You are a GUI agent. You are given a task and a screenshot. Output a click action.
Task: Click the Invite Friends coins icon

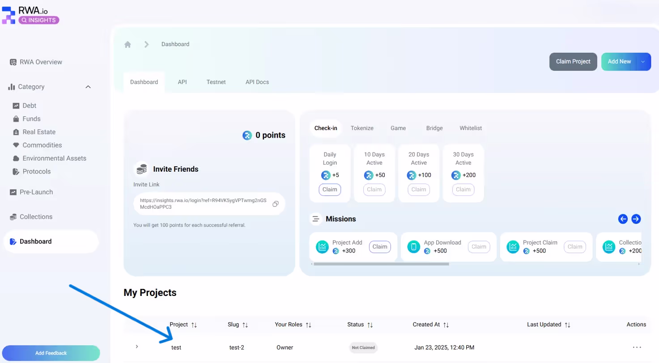[141, 169]
